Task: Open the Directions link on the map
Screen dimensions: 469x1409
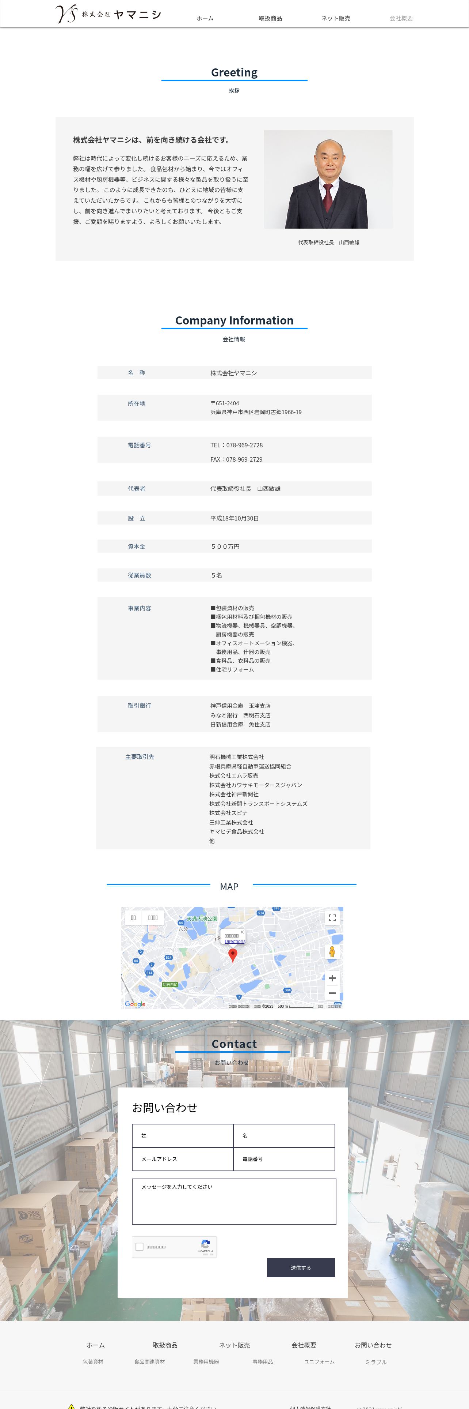Action: click(x=235, y=941)
